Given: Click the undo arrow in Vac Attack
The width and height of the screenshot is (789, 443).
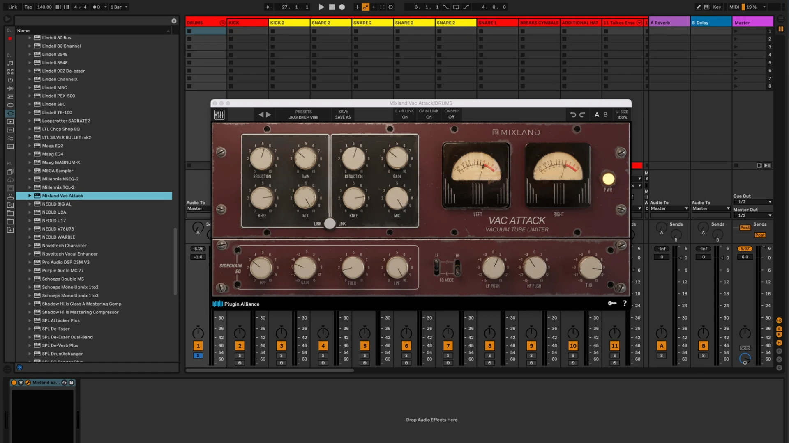Looking at the screenshot, I should (573, 115).
